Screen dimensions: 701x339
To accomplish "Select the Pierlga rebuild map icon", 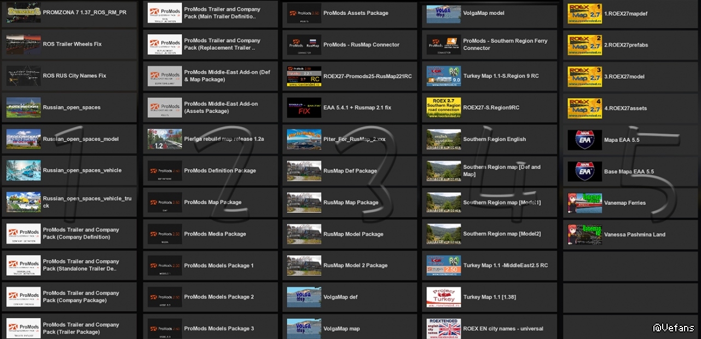I will coord(165,139).
